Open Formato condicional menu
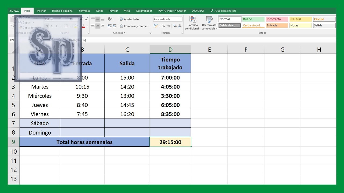Image resolution: width=344 pixels, height=193 pixels. 193,23
